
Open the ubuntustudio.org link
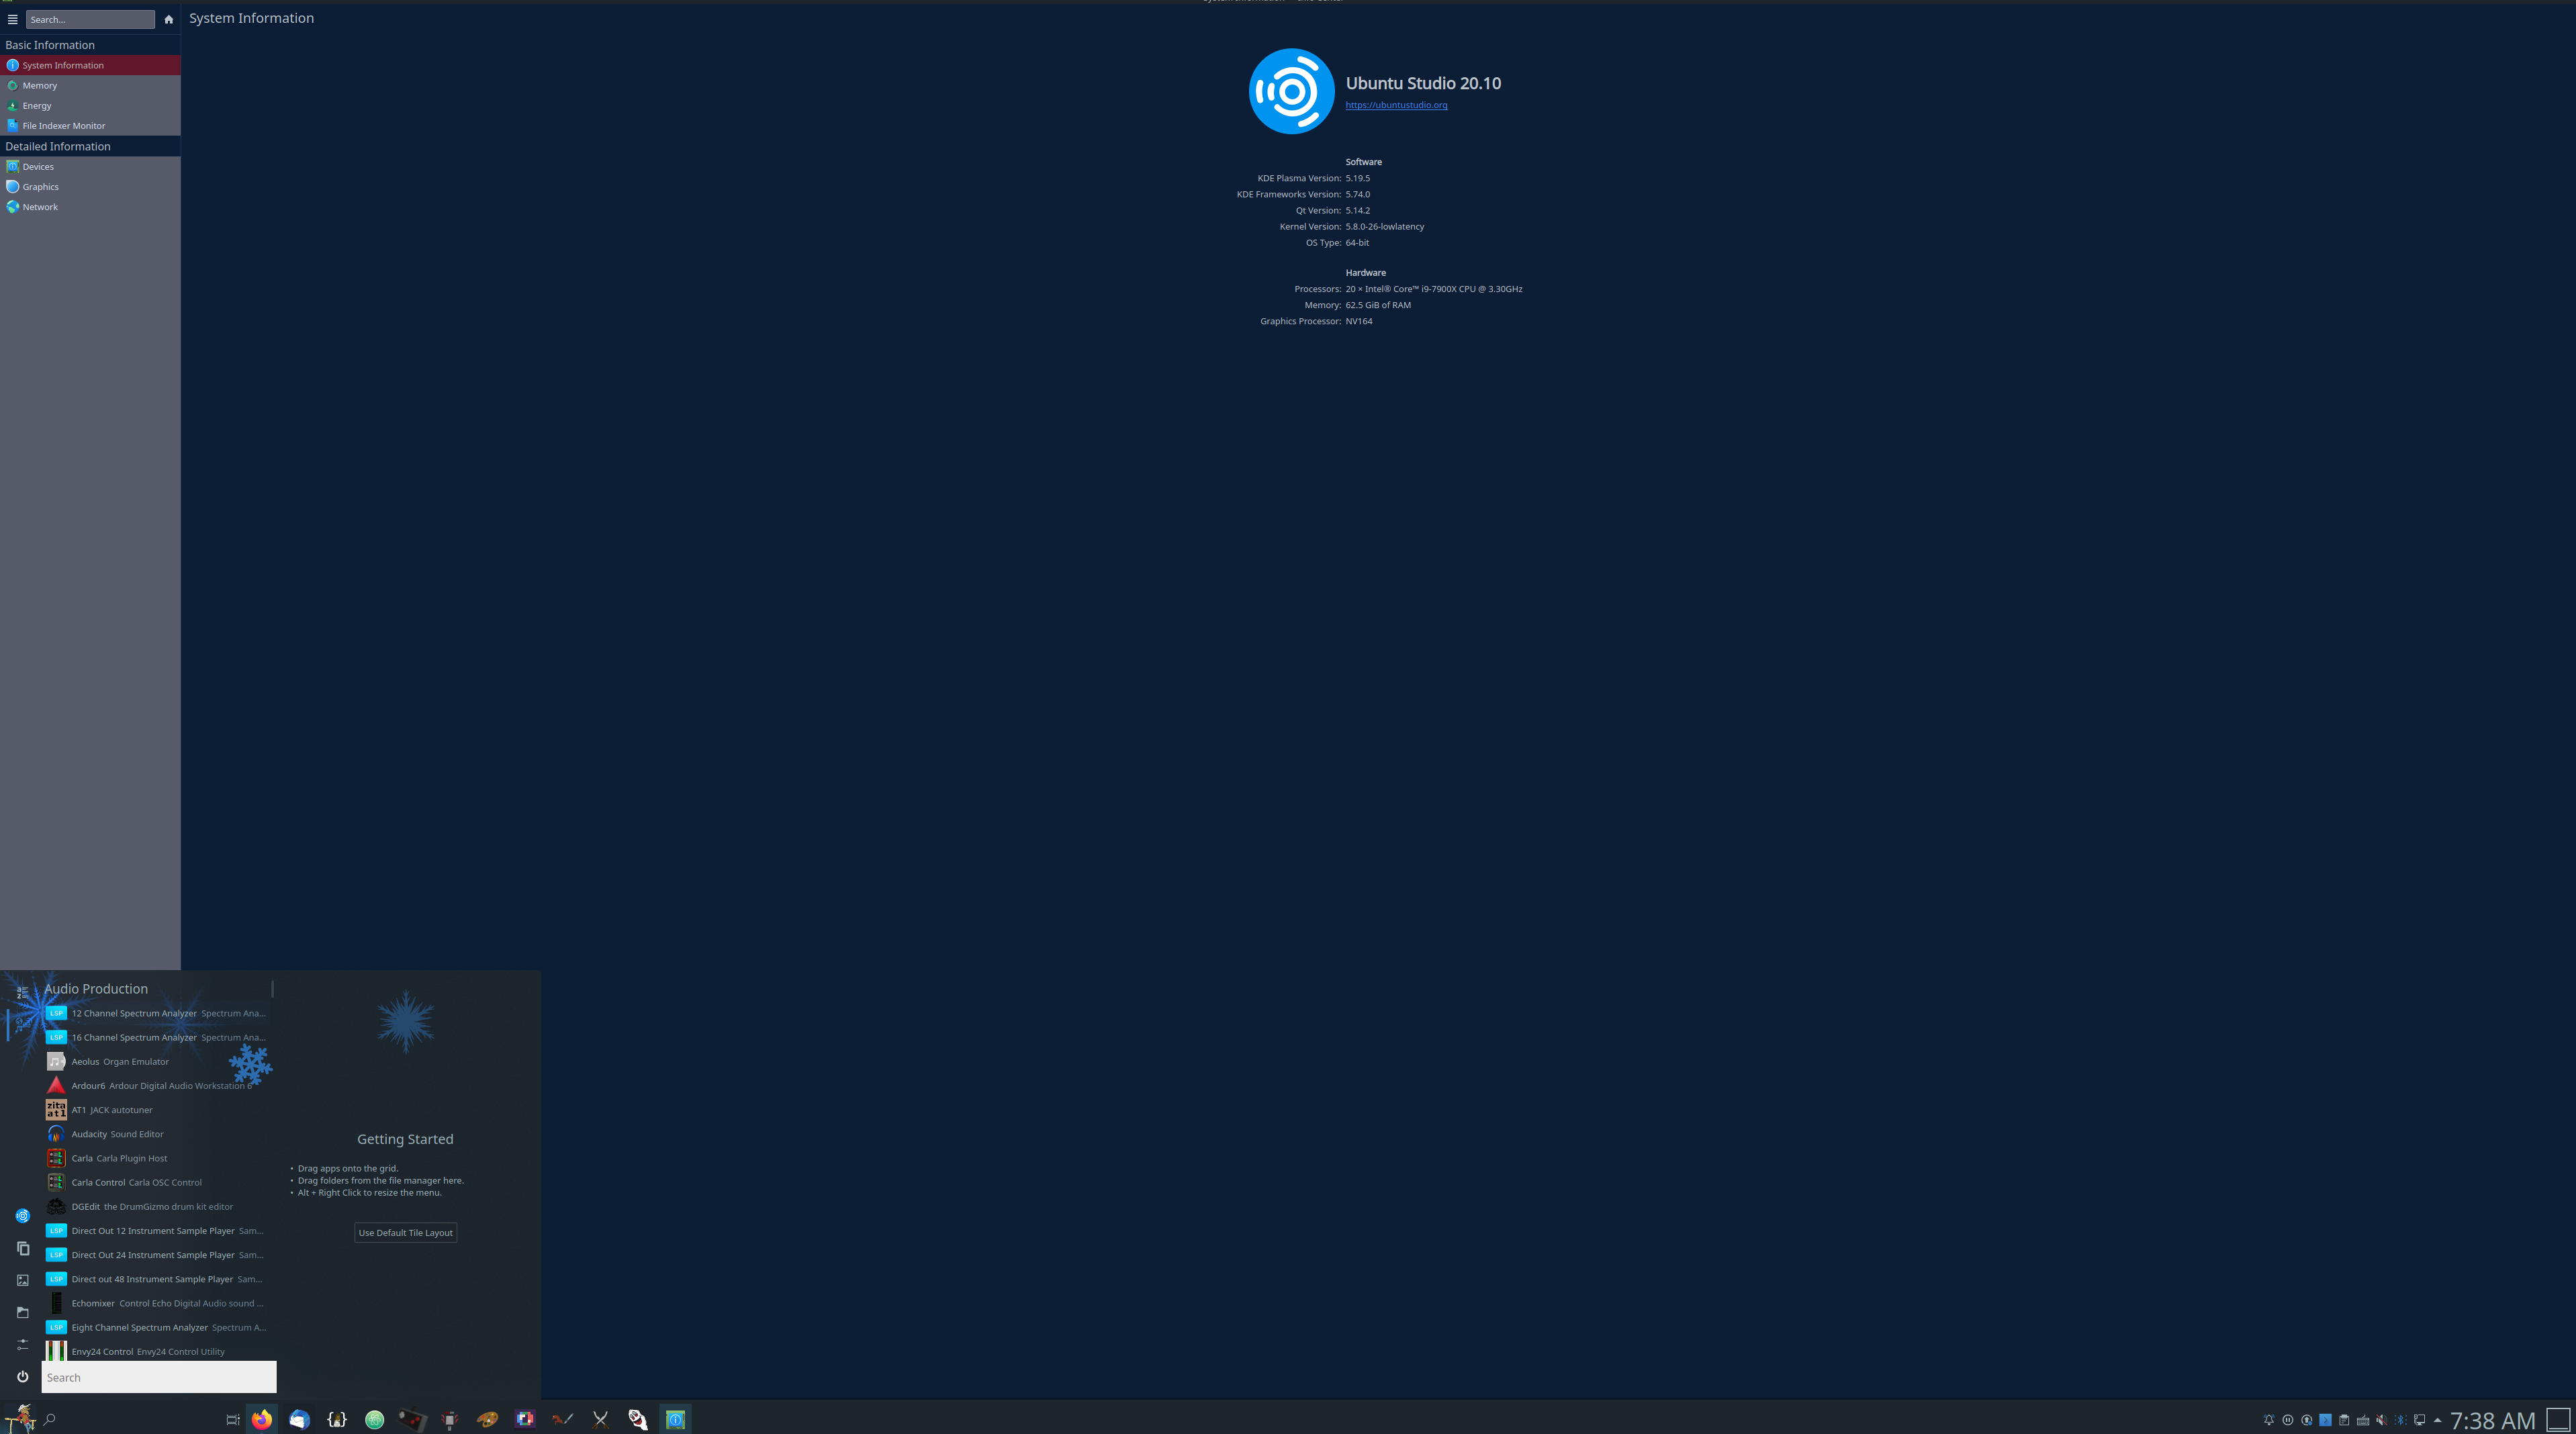(1396, 105)
